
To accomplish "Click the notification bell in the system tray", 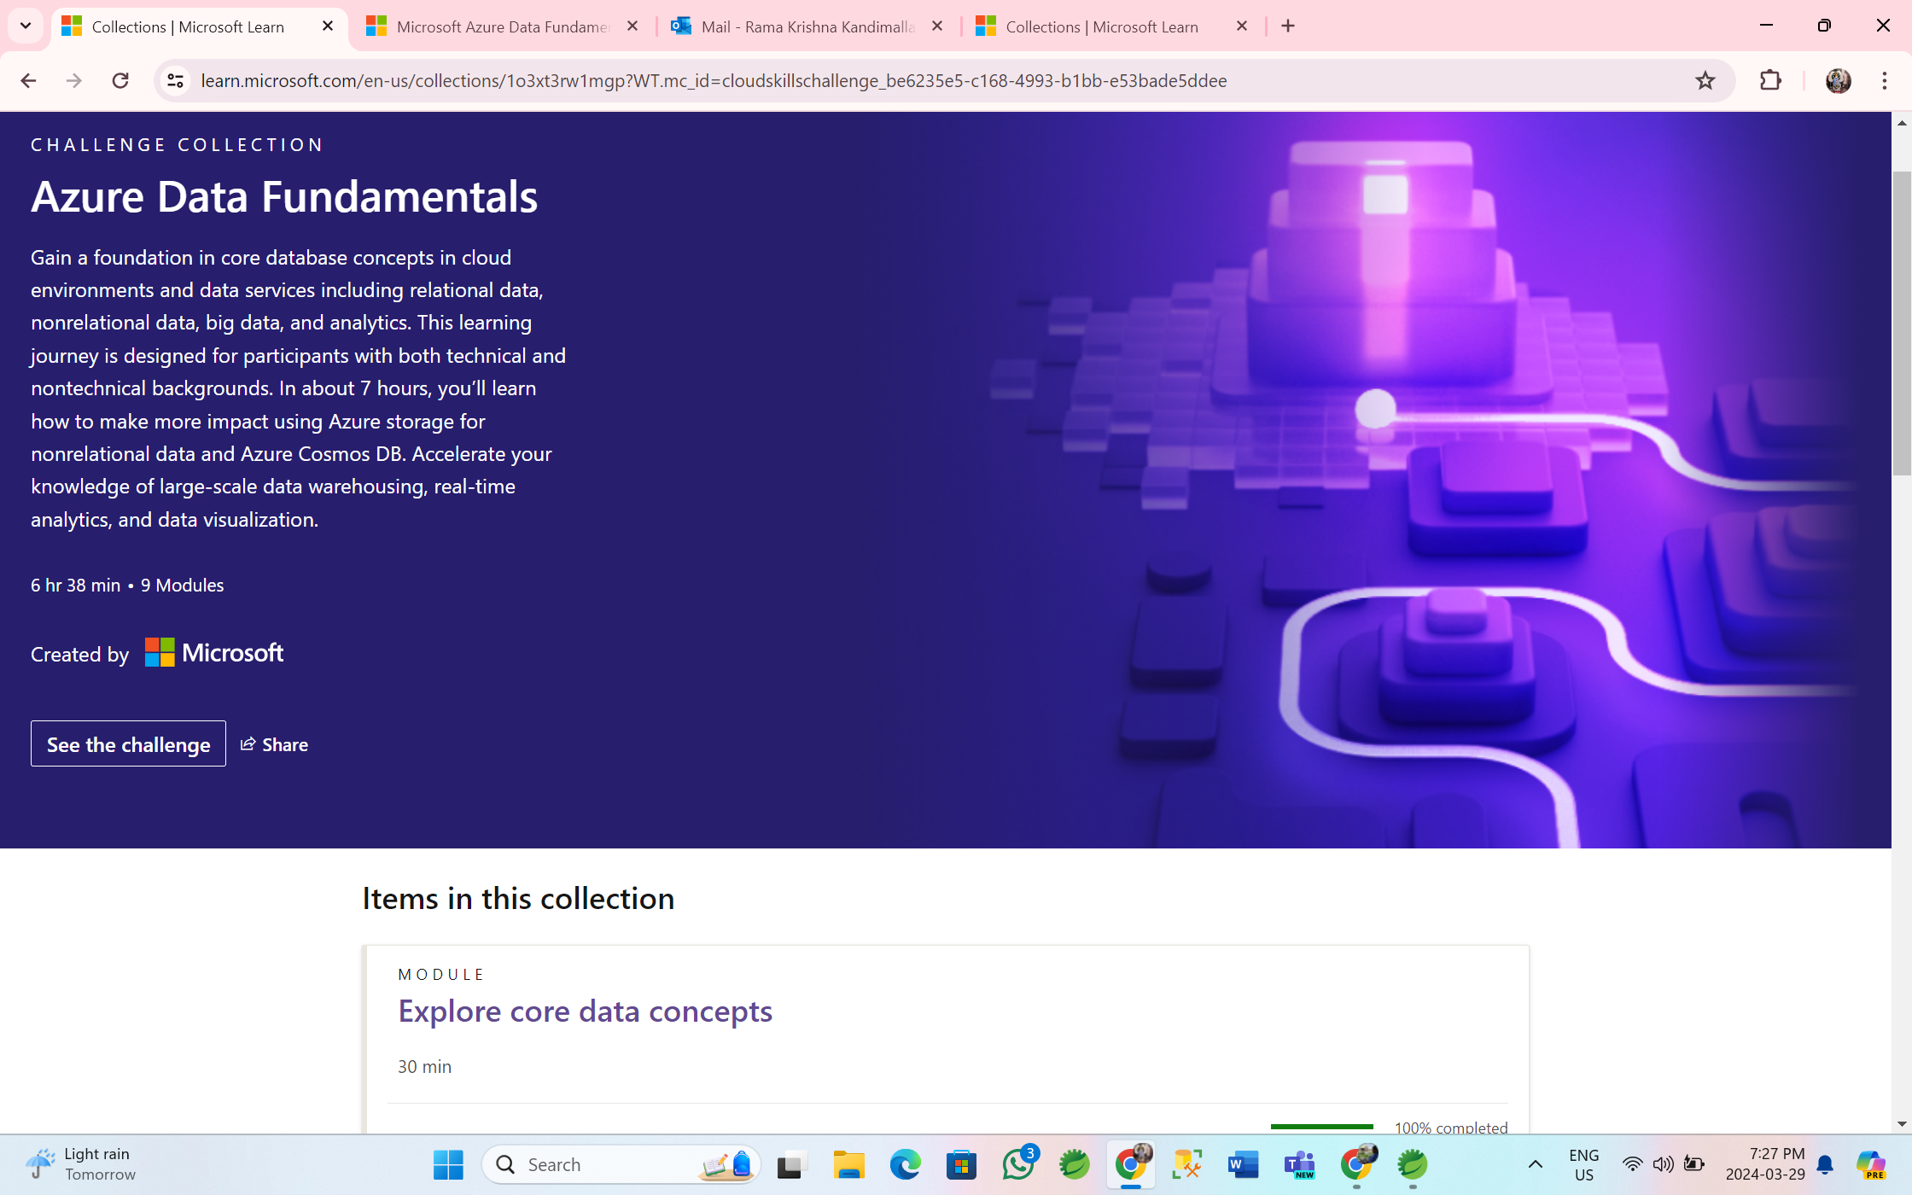I will (1825, 1163).
